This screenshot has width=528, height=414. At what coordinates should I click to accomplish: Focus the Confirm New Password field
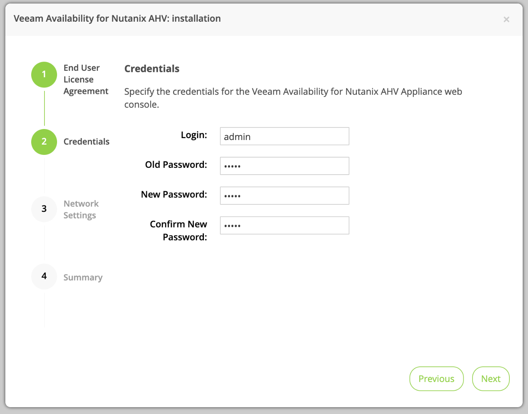pyautogui.click(x=285, y=225)
